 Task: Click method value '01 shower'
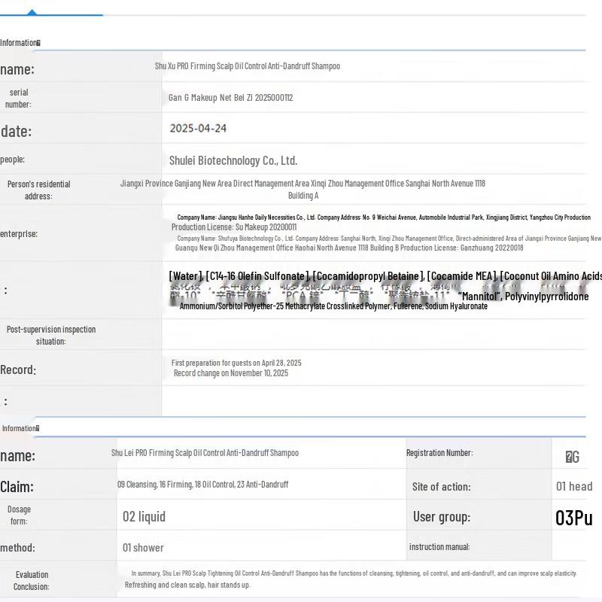tap(143, 548)
